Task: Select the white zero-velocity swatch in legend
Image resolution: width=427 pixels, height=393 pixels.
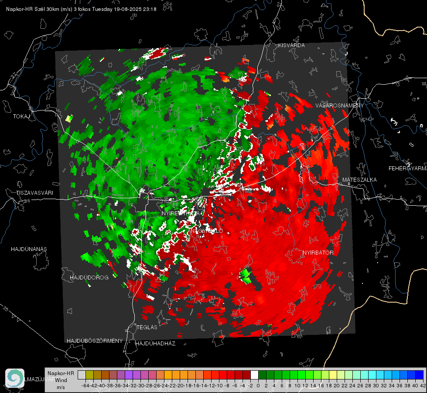Action: tap(254, 375)
